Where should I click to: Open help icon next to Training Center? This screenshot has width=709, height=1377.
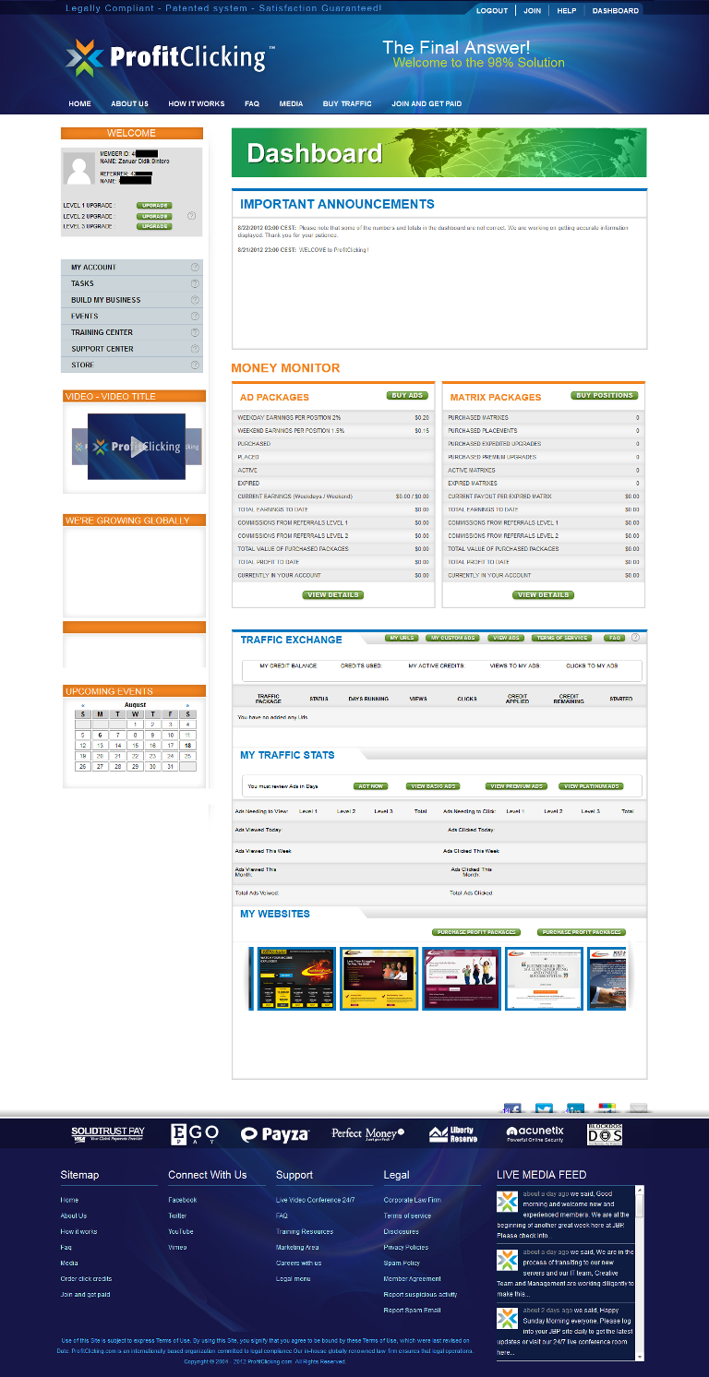pyautogui.click(x=195, y=332)
